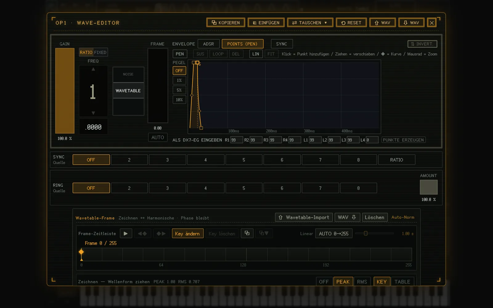Play the frame timeline

tap(126, 233)
